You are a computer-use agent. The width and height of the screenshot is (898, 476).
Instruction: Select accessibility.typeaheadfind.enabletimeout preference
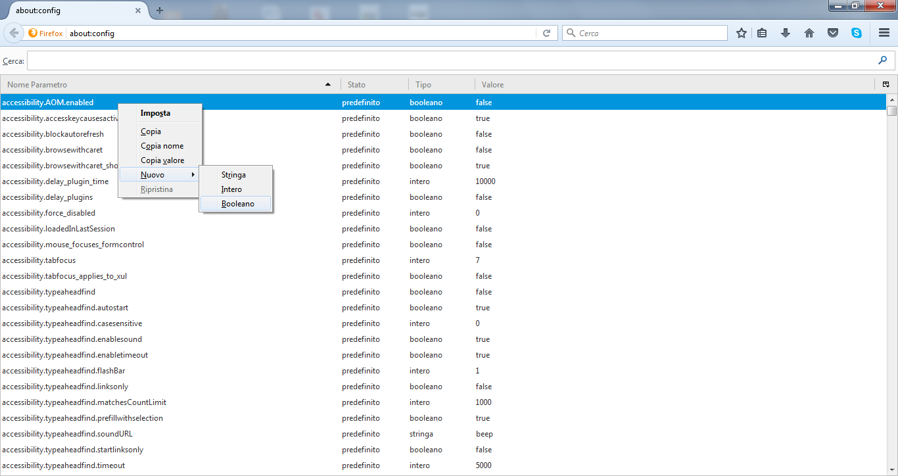tap(443, 355)
